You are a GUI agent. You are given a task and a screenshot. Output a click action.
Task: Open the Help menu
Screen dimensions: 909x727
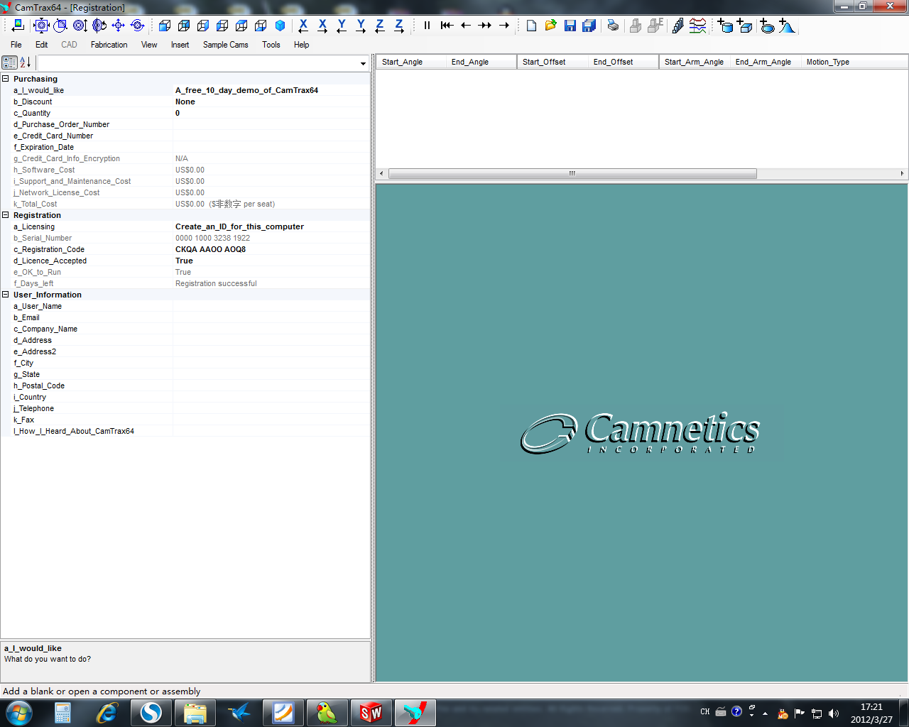tap(302, 45)
